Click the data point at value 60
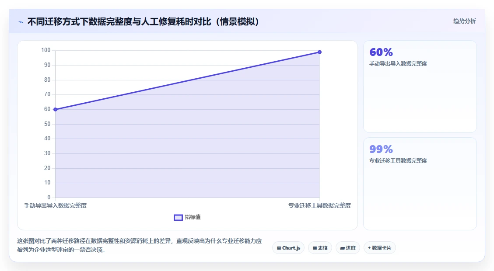Screen dimensions: 494x271 [x=56, y=110]
